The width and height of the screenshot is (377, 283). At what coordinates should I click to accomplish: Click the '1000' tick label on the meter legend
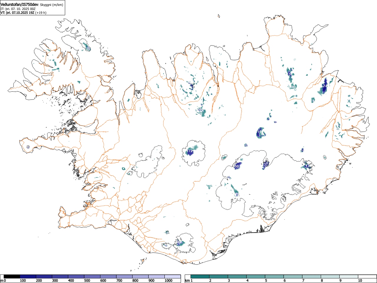pyautogui.click(x=168, y=281)
